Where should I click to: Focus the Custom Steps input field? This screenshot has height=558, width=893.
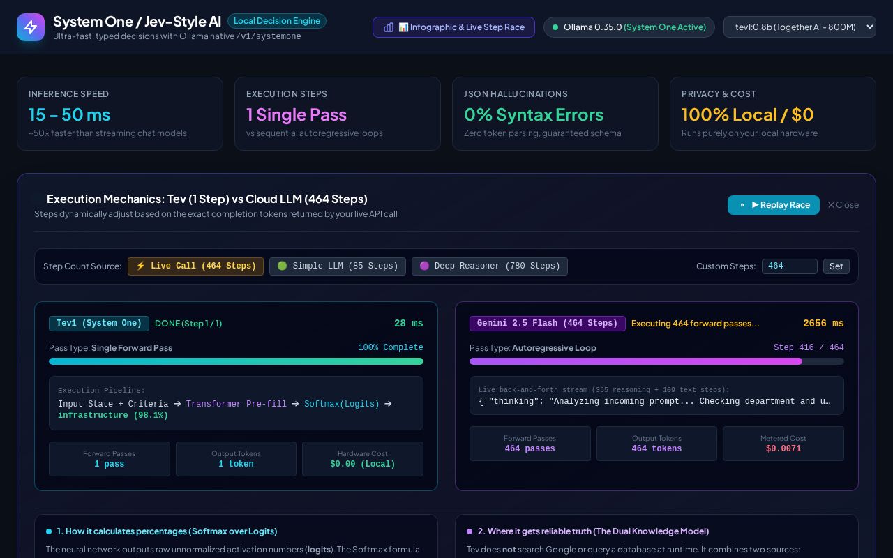coord(790,266)
